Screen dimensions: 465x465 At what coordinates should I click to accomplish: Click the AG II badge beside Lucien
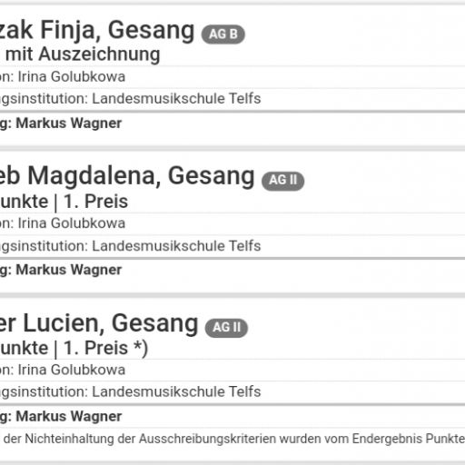pyautogui.click(x=226, y=328)
